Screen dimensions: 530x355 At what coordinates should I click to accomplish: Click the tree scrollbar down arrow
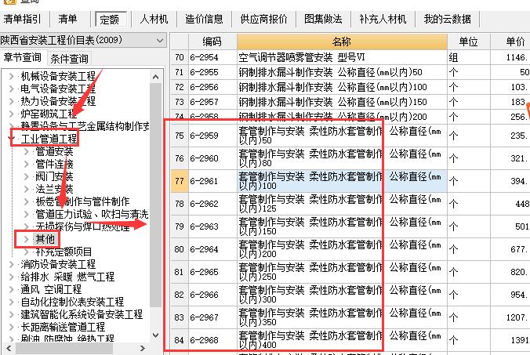tap(155, 335)
